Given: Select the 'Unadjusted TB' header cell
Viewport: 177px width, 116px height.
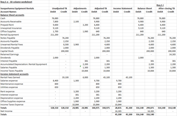Looking at the screenshot, I should 59,8.
